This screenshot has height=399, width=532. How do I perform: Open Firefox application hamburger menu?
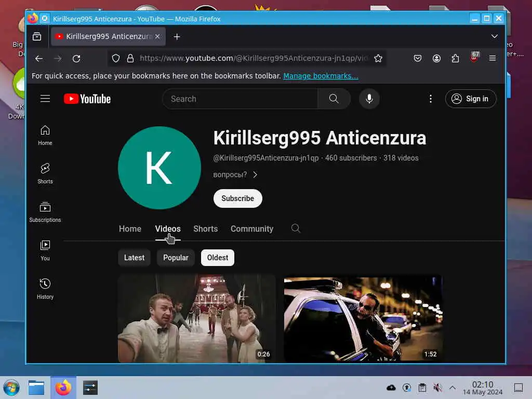click(493, 58)
